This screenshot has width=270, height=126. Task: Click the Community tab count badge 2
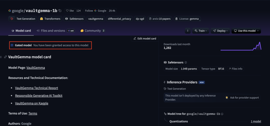[x=103, y=31]
